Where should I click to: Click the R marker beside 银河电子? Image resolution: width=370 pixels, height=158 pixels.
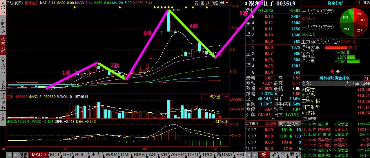pos(246,4)
